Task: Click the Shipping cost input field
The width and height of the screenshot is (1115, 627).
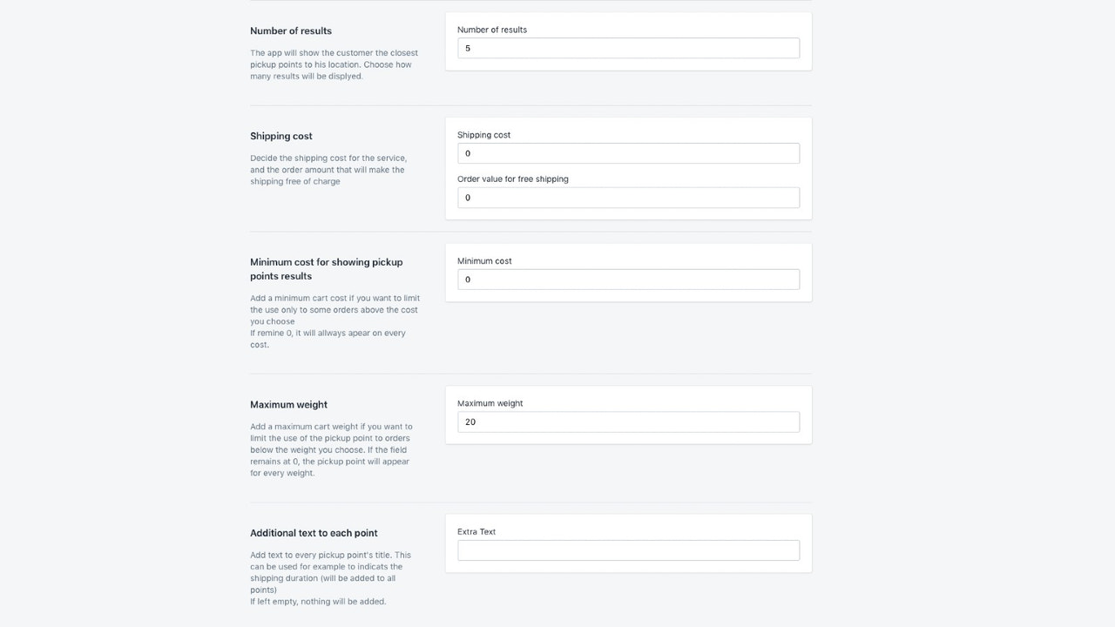Action: click(x=627, y=152)
